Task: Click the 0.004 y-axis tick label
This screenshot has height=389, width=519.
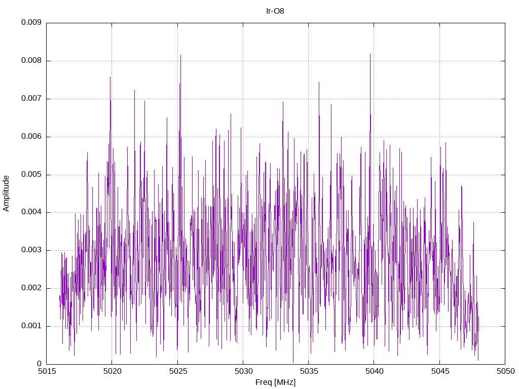Action: [x=31, y=212]
